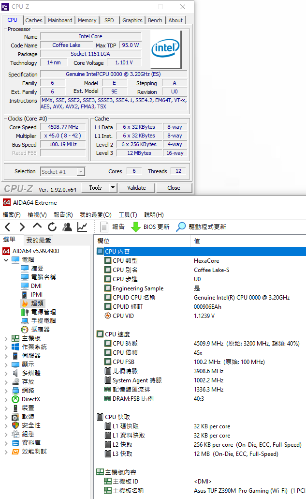Screen dimensions: 306x499
Task: Select the CPU 內容 highlighted row
Action: point(201,251)
